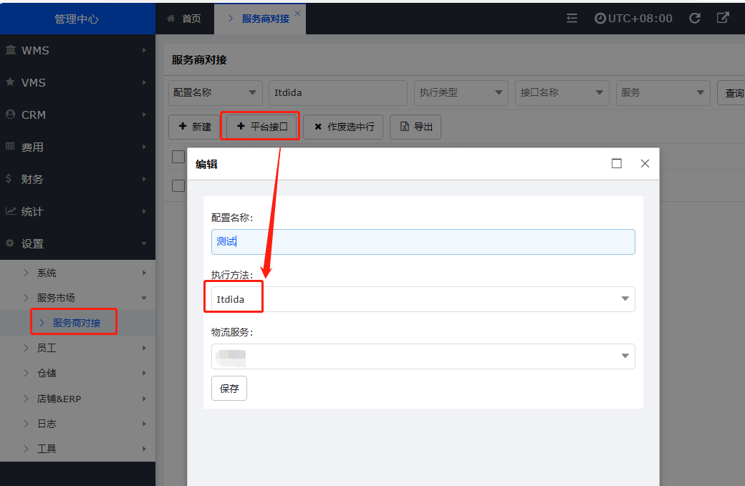745x486 pixels.
Task: Expand the 工具 submenu
Action: (77, 449)
